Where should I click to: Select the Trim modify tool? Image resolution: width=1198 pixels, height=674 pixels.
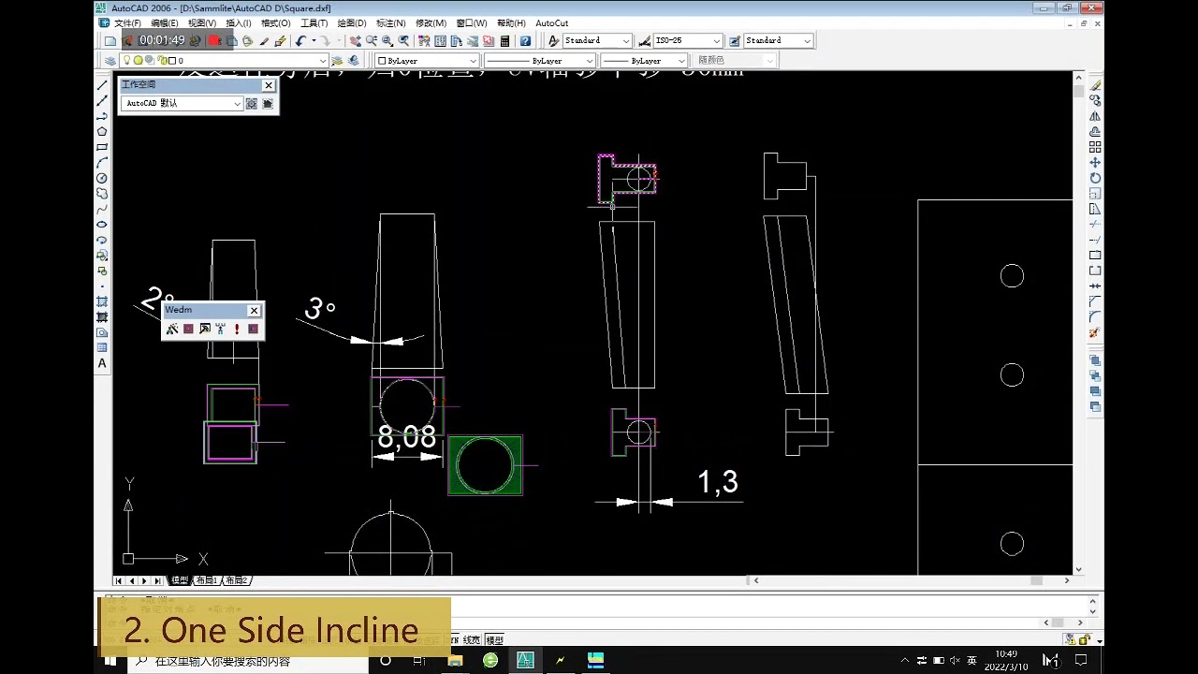[x=1095, y=224]
